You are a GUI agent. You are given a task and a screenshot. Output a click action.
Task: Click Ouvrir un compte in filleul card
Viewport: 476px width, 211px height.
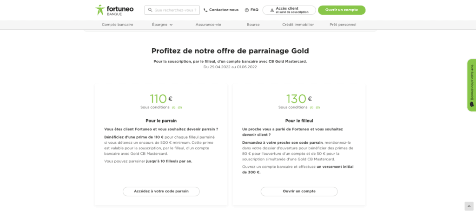299,191
